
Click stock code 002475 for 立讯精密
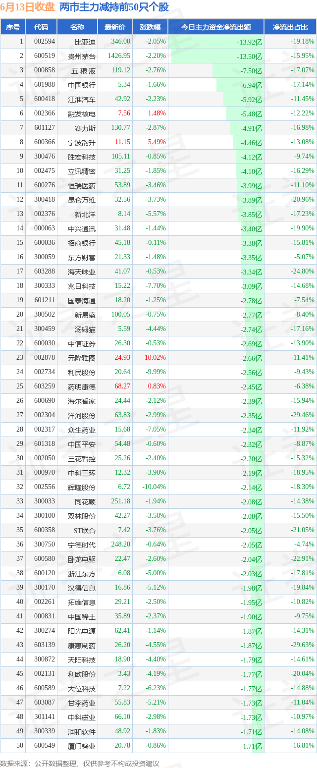click(45, 171)
